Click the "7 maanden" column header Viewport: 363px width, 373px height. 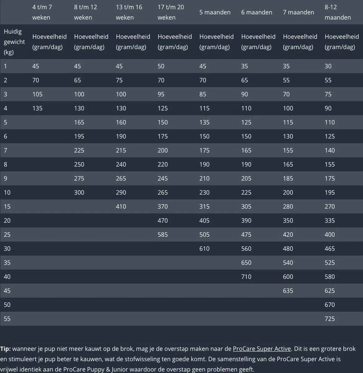pos(298,12)
